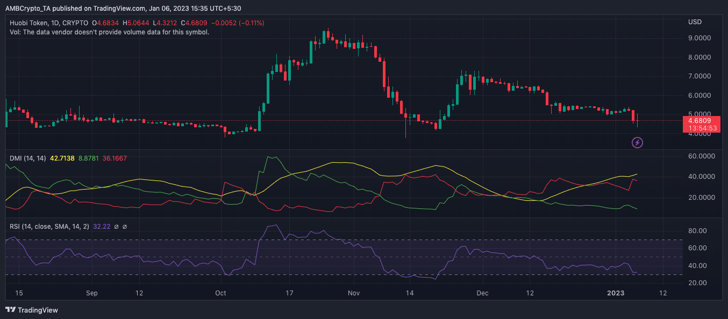
Task: Select the Huobi Token, 1D, CRYPTO symbol title
Action: pos(49,23)
